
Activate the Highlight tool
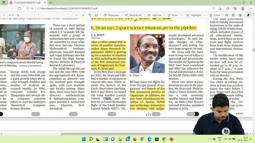point(194,15)
